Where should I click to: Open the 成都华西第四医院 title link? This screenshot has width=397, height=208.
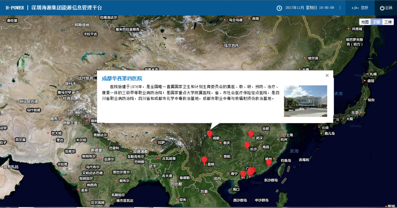coord(122,79)
